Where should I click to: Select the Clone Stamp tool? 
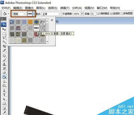[x=4, y=64]
